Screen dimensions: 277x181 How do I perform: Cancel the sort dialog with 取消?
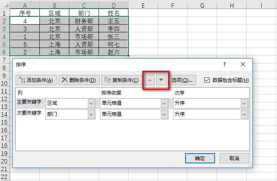click(x=234, y=158)
